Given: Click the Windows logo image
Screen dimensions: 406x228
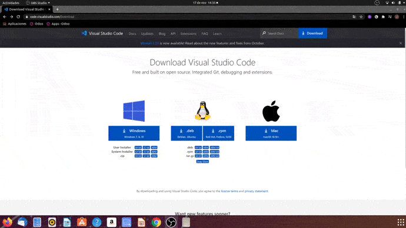Looking at the screenshot, I should pyautogui.click(x=134, y=111).
